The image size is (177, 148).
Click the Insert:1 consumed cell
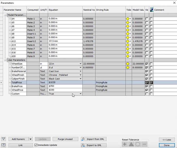click(x=33, y=34)
